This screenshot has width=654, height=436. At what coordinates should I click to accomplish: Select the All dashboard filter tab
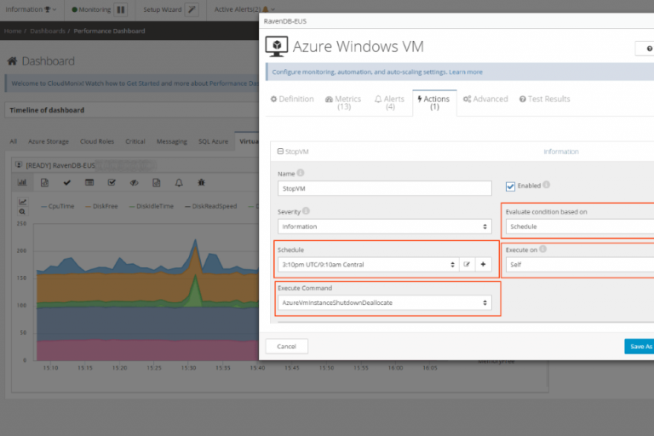[x=14, y=141]
